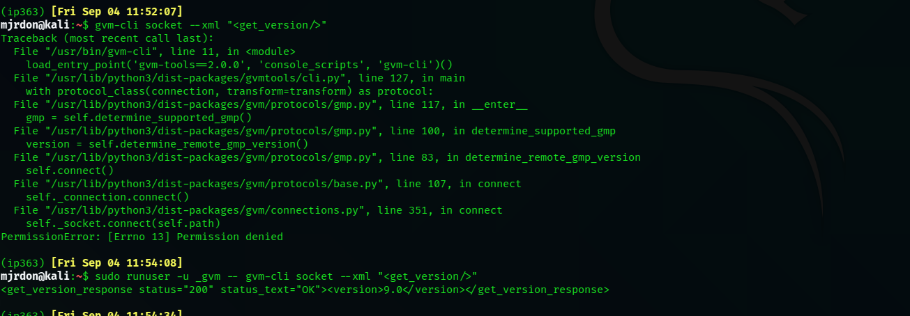Viewport: 910px width, 316px height.
Task: Click the "with protocol_class" code line
Action: 229,91
